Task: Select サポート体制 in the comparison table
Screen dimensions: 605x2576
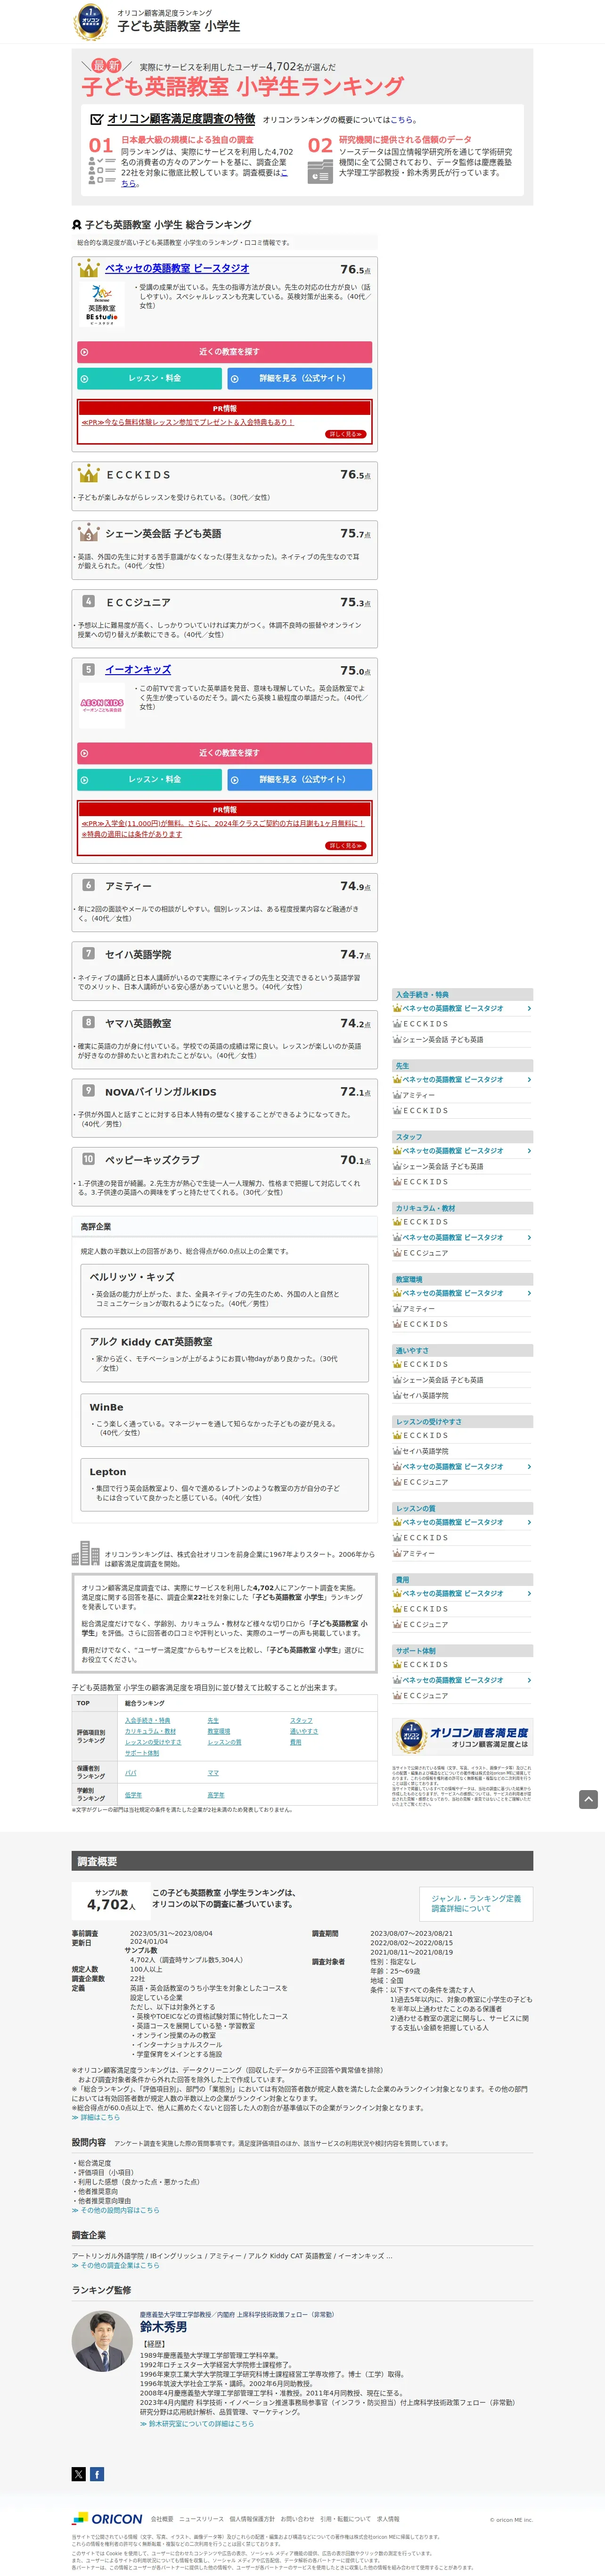Action: tap(142, 1753)
